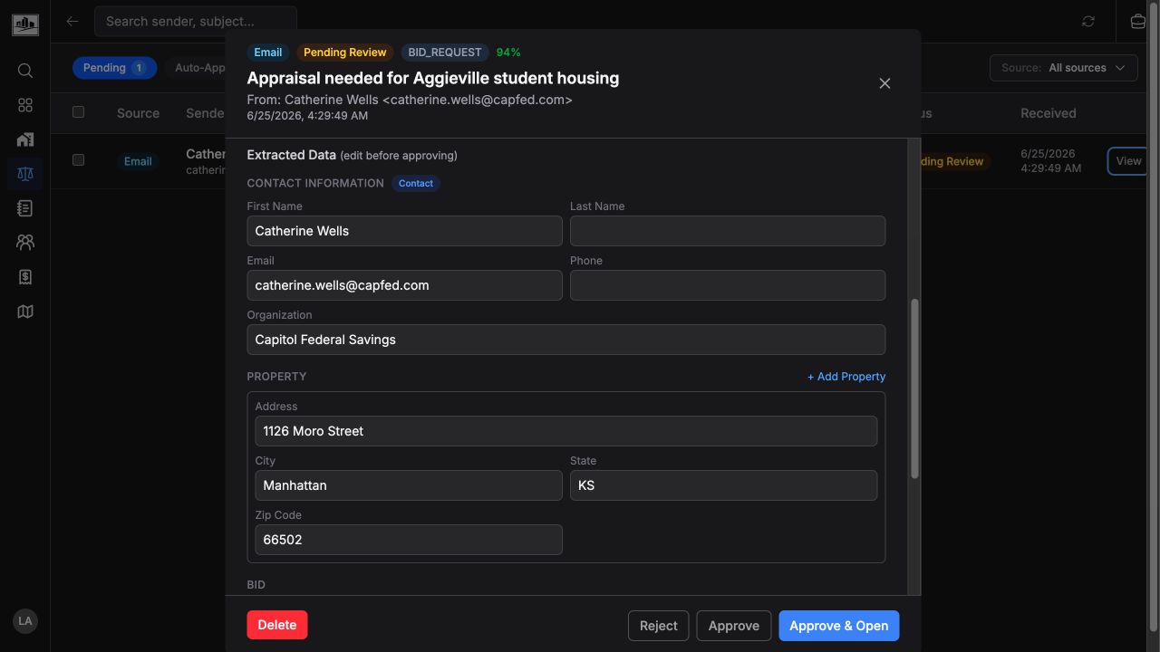Click the Zip Code field 66502
Image resolution: width=1160 pixels, height=652 pixels.
tap(408, 540)
